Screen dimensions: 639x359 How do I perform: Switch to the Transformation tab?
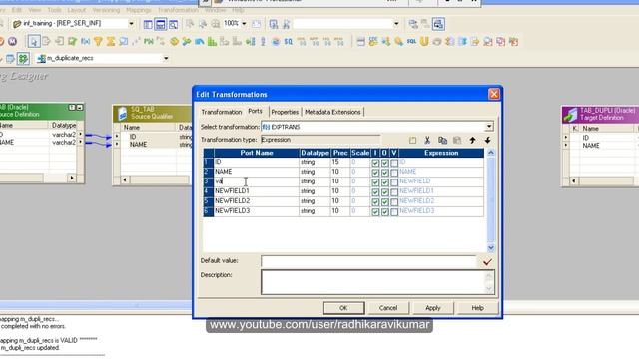click(x=222, y=112)
